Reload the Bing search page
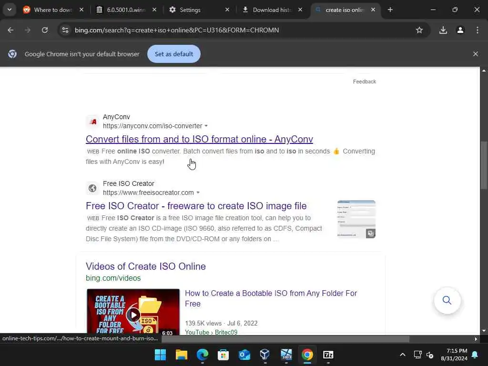Screen dimensions: 488x366 click(x=45, y=30)
